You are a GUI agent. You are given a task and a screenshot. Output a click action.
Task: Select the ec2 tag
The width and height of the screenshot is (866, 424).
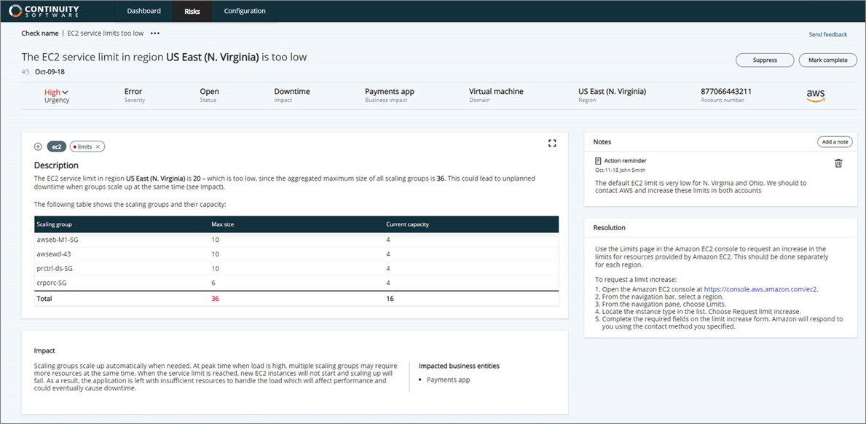point(56,146)
